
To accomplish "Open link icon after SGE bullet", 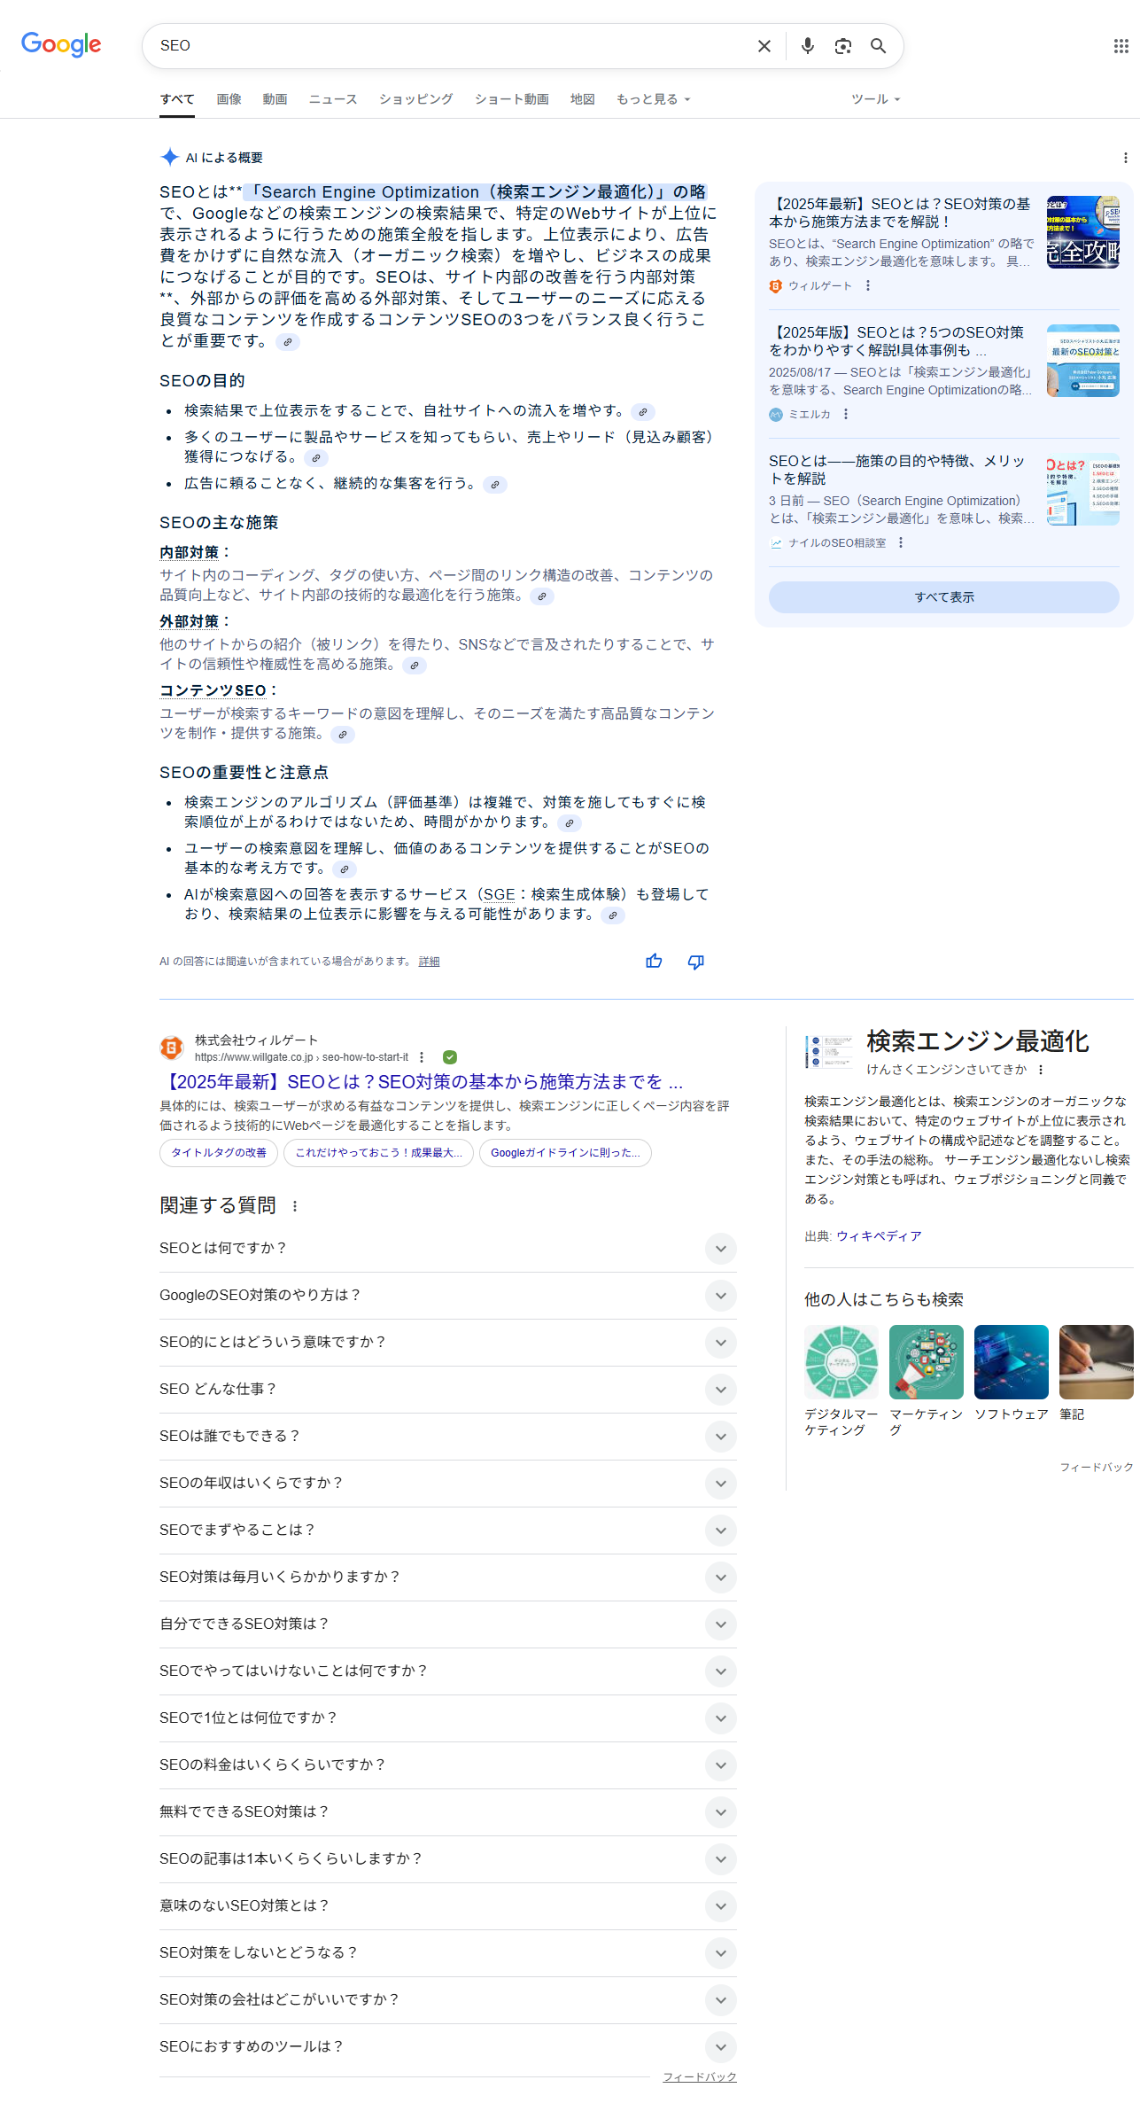I will point(613,915).
